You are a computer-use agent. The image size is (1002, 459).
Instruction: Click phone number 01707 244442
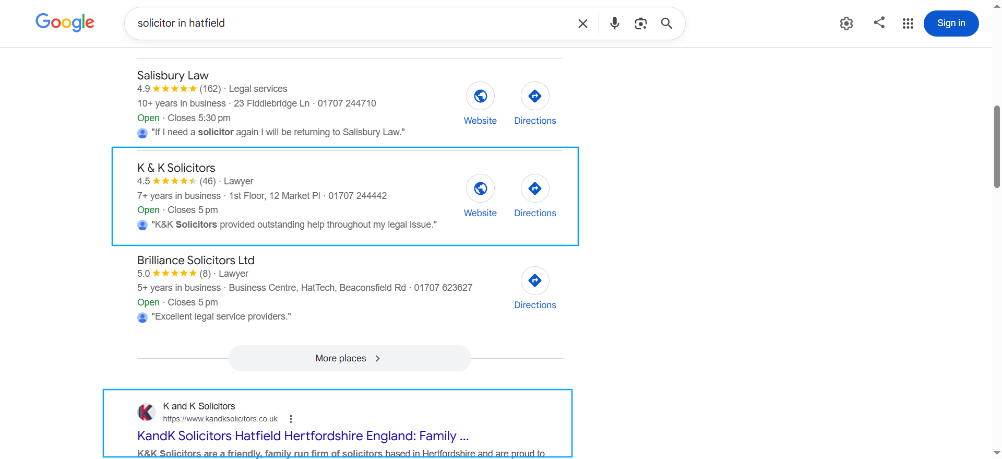pos(357,196)
